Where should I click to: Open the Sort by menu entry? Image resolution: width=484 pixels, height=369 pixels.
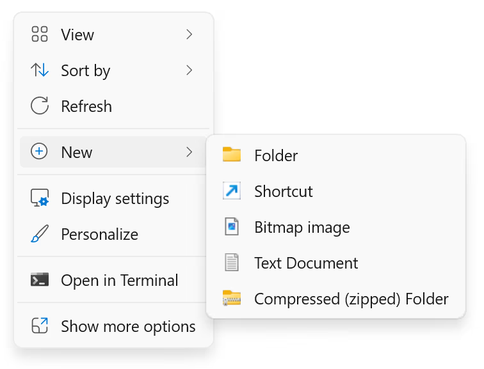click(x=113, y=70)
